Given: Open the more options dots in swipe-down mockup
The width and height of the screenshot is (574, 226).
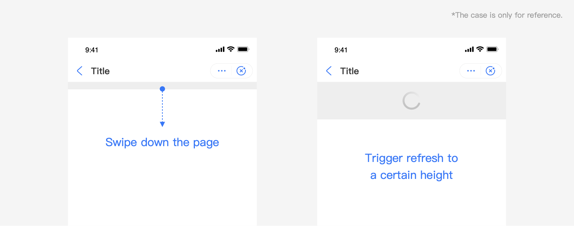Looking at the screenshot, I should click(222, 71).
